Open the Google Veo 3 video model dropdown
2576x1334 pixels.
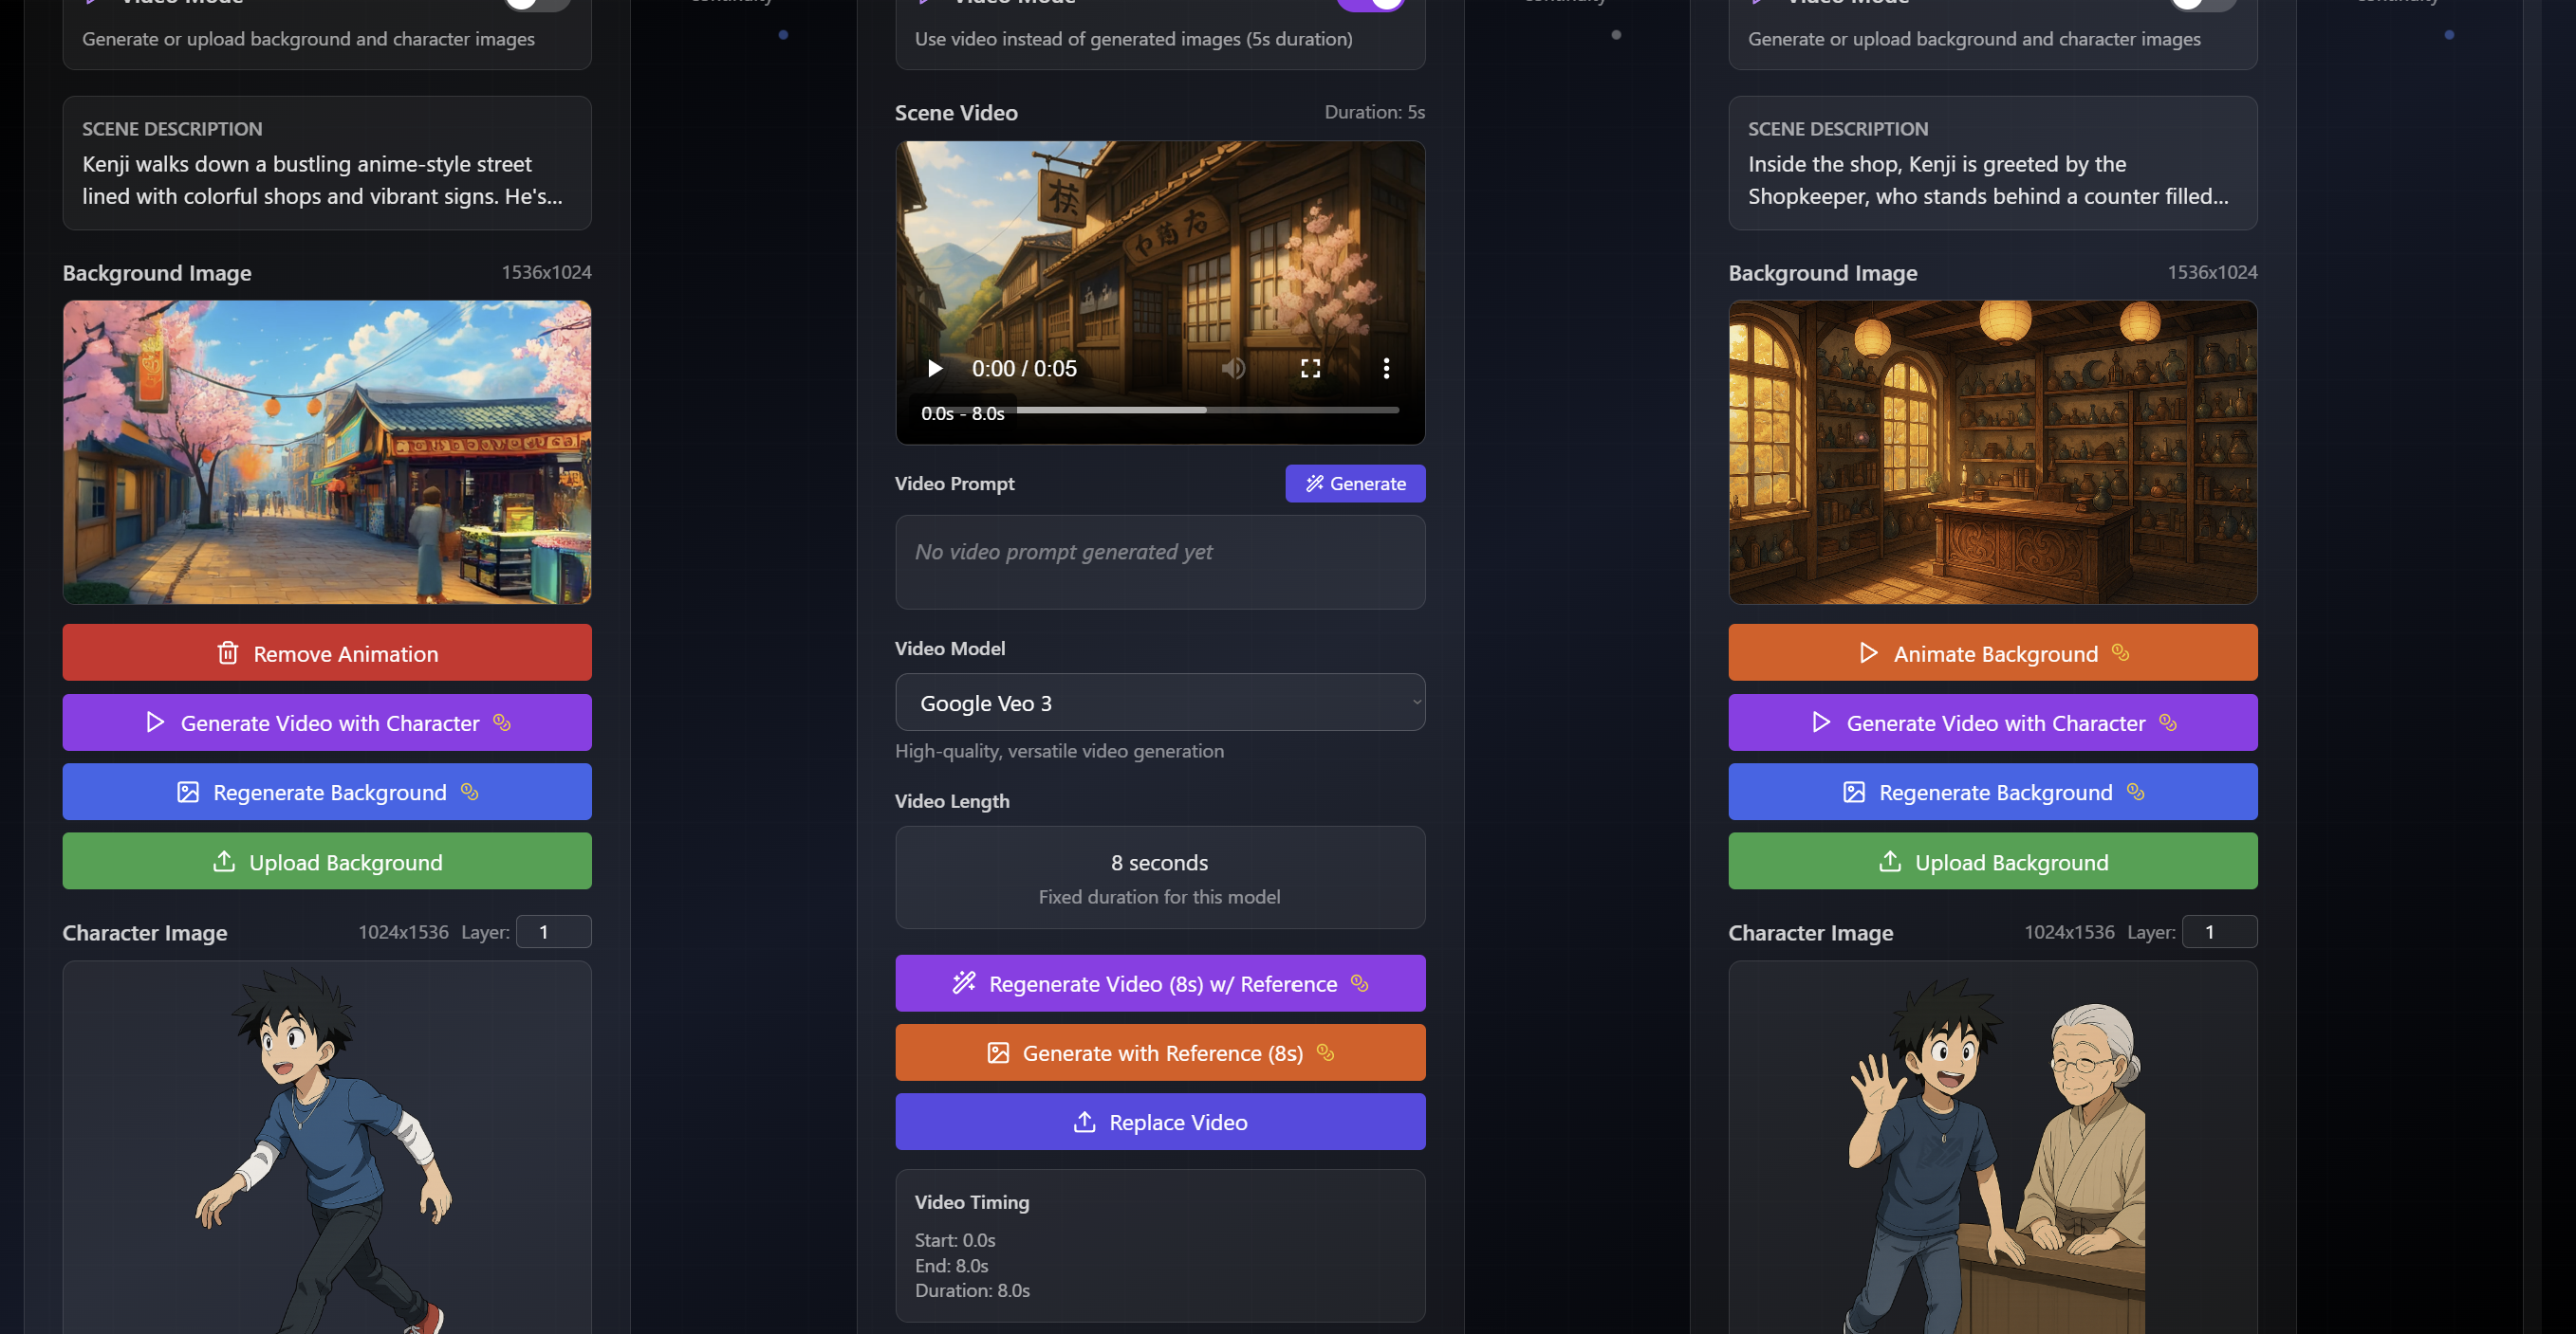click(1160, 704)
